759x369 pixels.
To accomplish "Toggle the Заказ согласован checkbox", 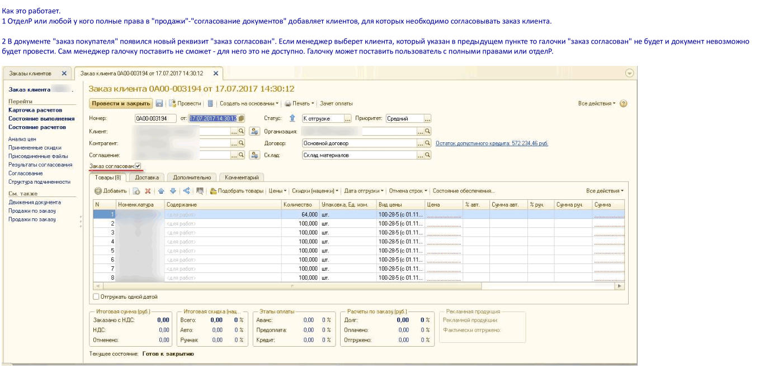I will point(138,166).
